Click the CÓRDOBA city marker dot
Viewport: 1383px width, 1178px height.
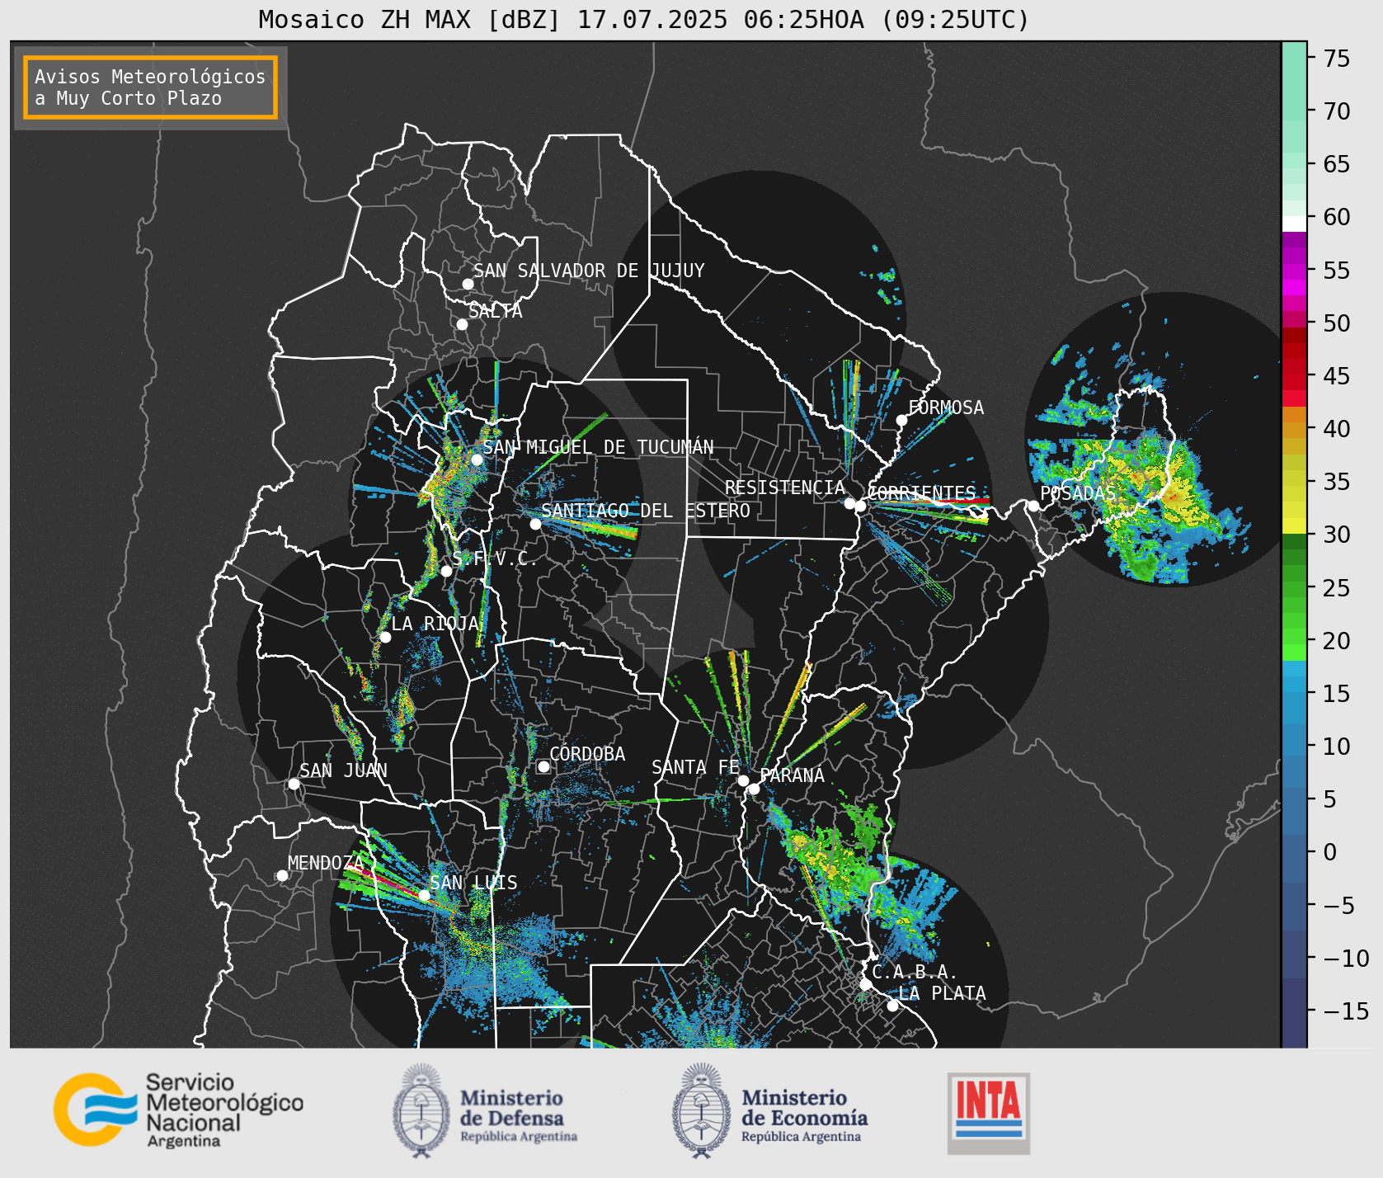click(543, 766)
